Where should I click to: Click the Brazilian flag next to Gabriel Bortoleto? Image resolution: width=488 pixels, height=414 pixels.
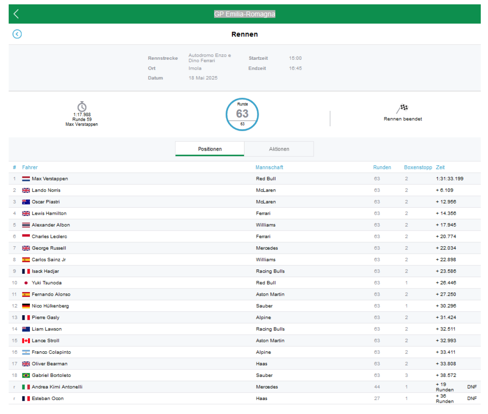[x=26, y=375]
